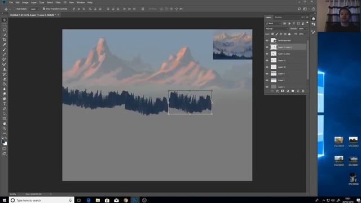Click the background color swatch

[x=6, y=144]
